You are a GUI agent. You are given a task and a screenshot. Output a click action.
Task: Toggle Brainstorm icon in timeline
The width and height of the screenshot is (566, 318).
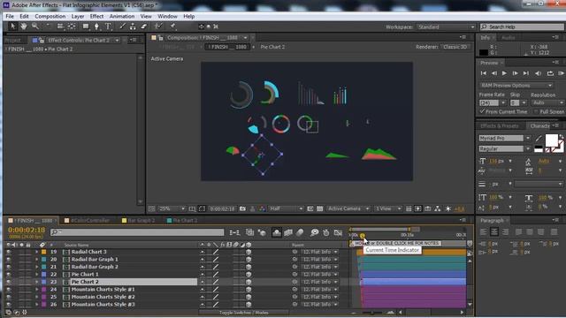[x=315, y=233]
